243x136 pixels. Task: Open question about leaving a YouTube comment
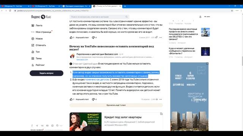(112, 48)
